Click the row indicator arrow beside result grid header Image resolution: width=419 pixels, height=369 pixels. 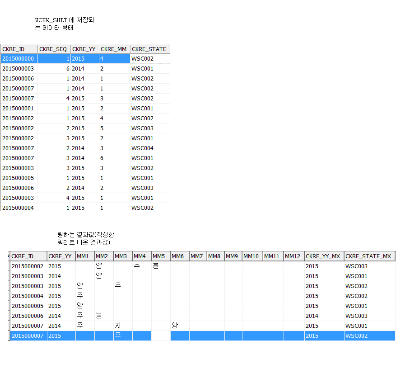pos(9,256)
